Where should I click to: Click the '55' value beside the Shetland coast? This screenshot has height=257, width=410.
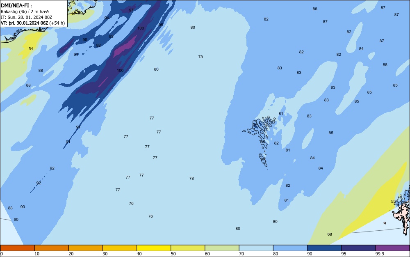point(393,202)
